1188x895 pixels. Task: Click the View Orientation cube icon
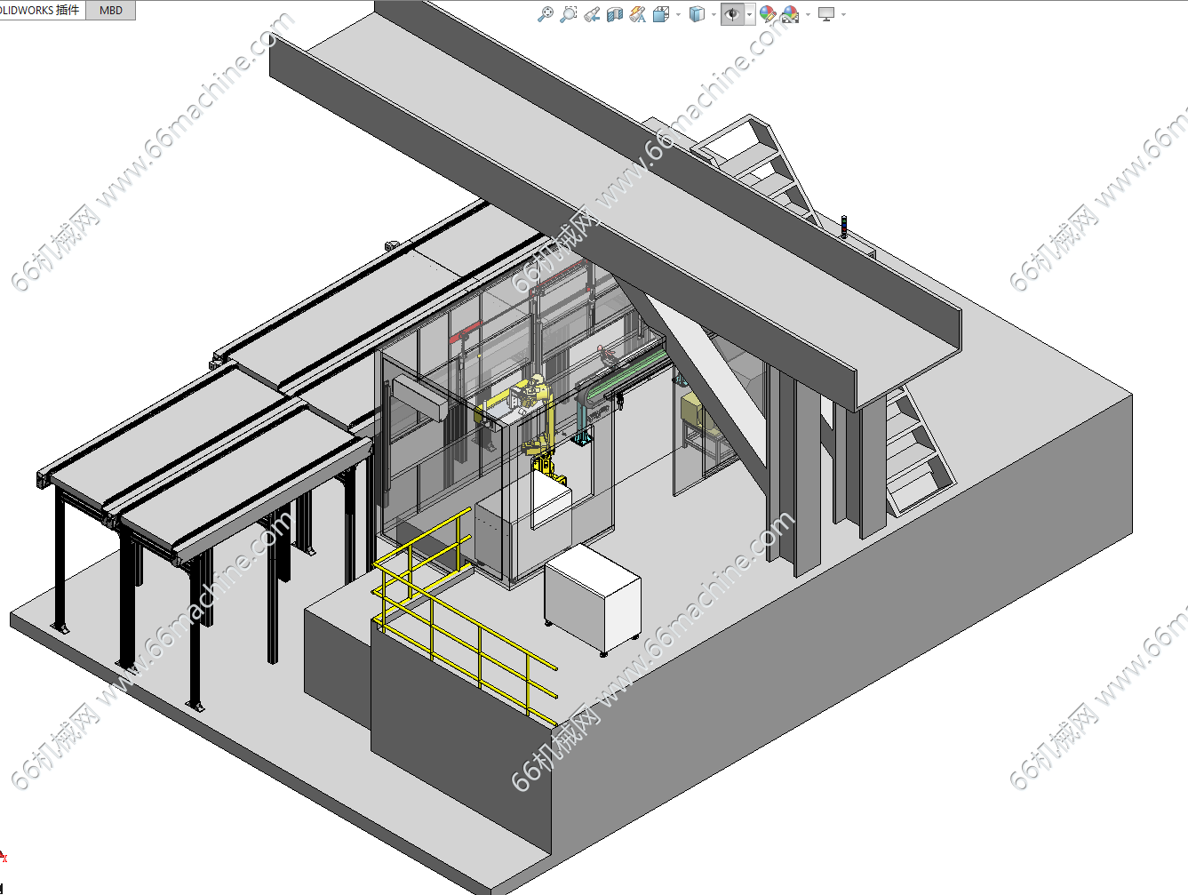point(660,14)
